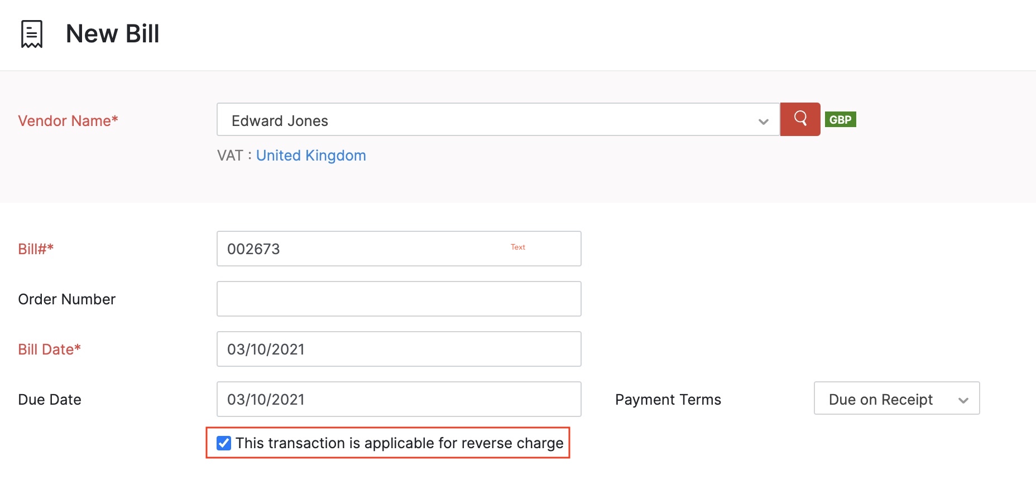This screenshot has width=1036, height=495.
Task: Open the United Kingdom VAT link
Action: [310, 155]
